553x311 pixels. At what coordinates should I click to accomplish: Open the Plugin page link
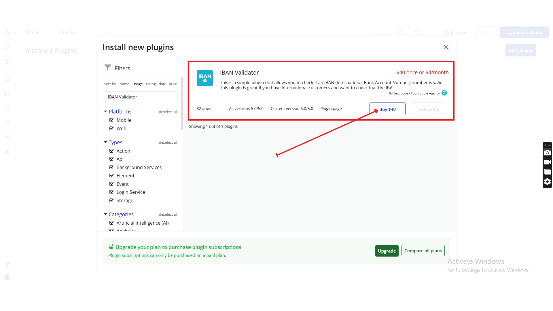coord(331,109)
